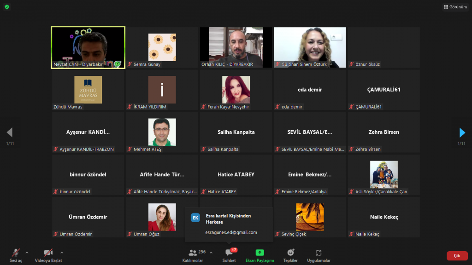Go to next participant page with right arrow
The height and width of the screenshot is (265, 472).
tap(462, 133)
